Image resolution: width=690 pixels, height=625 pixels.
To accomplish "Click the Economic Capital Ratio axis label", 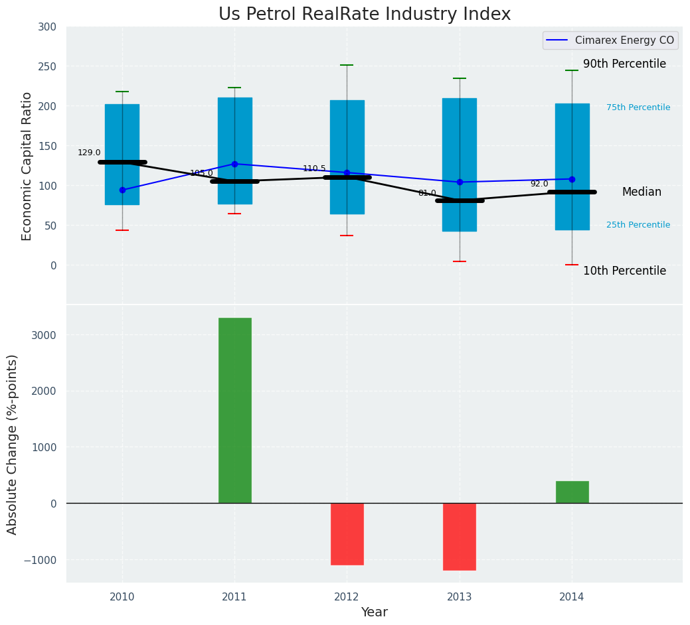I will 27,166.
